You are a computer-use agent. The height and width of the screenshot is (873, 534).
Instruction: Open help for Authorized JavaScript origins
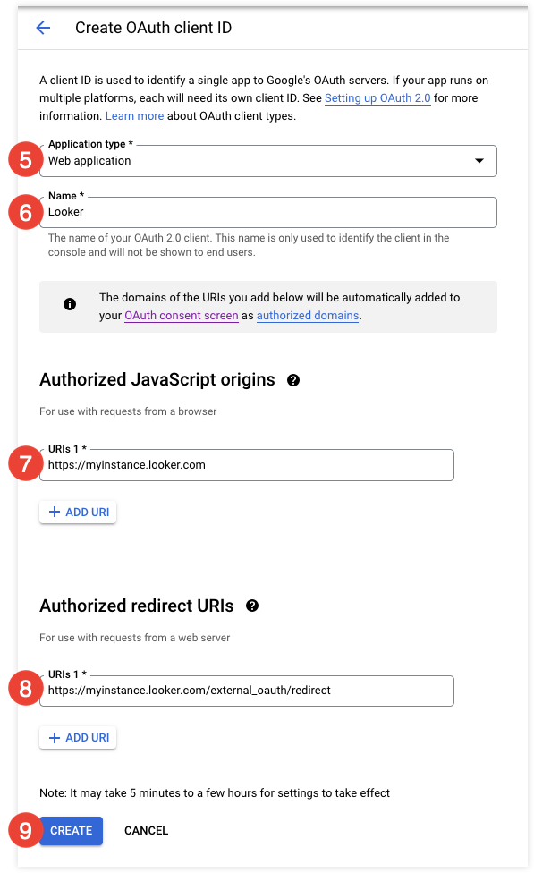pos(293,380)
